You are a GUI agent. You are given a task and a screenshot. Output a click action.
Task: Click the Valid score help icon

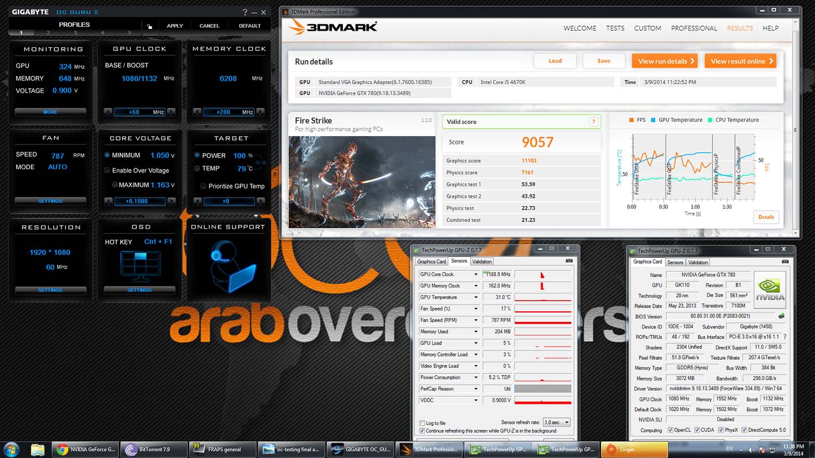click(593, 122)
